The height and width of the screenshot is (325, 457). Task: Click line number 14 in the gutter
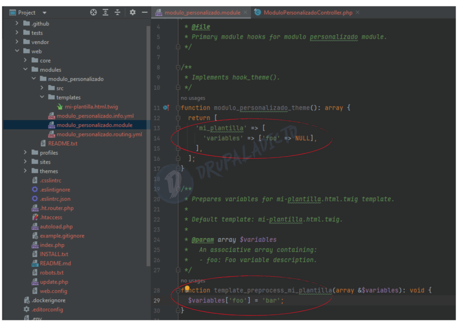[x=157, y=138]
